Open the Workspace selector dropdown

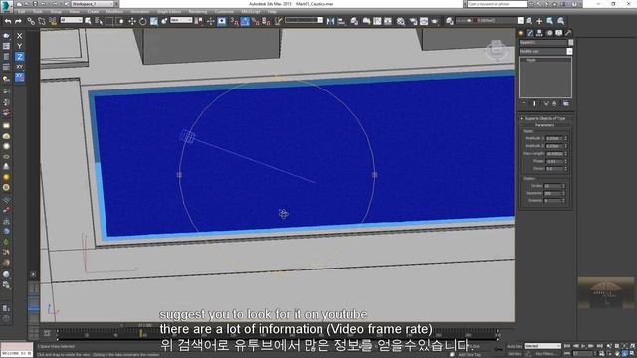(x=94, y=4)
